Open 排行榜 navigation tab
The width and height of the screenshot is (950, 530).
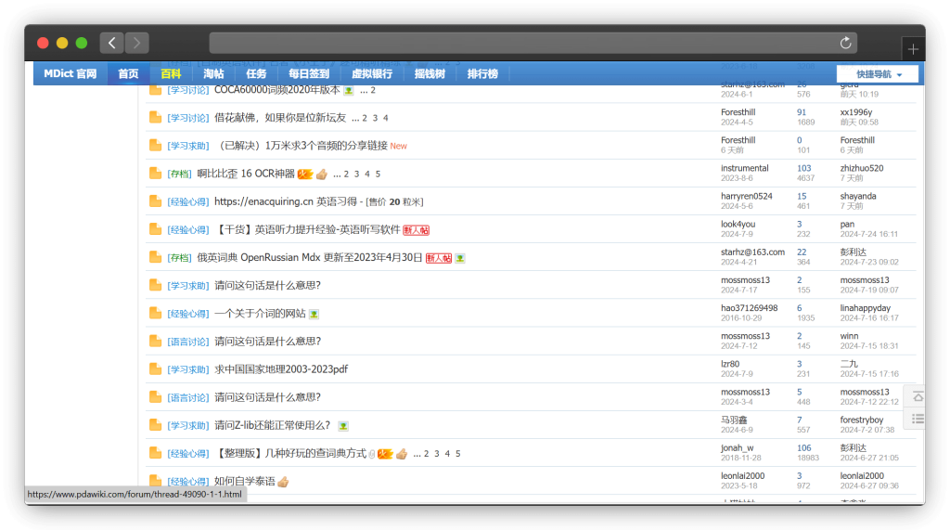coord(482,73)
